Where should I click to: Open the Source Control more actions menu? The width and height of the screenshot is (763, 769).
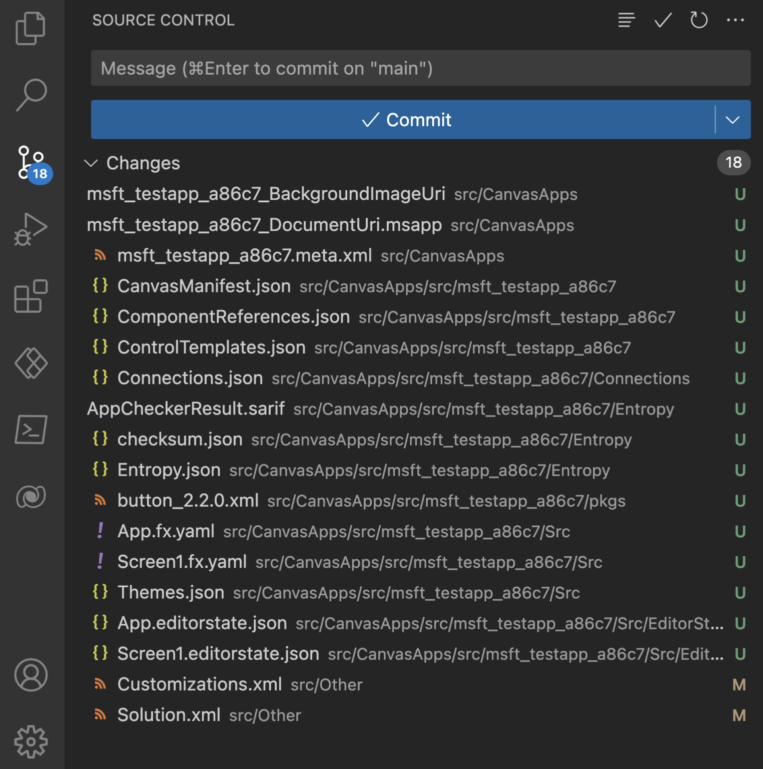735,20
